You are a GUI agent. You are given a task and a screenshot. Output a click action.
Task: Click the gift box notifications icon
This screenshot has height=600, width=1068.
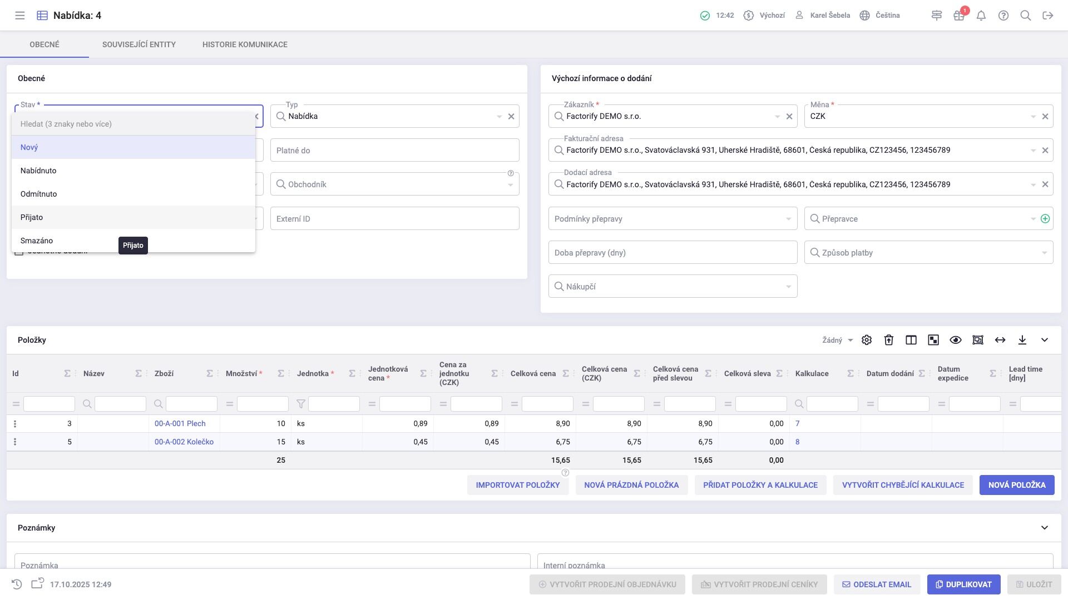[958, 16]
